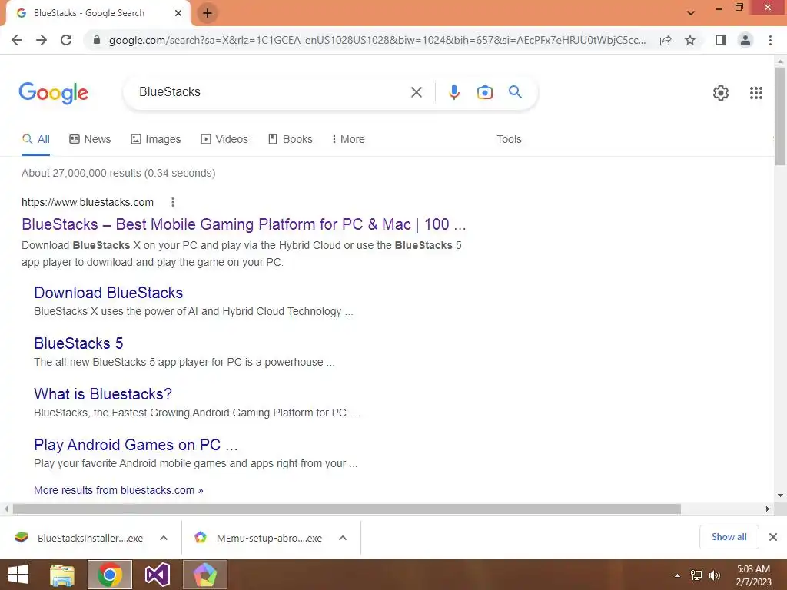
Task: Open More results from bluestacks.com
Action: pyautogui.click(x=118, y=490)
